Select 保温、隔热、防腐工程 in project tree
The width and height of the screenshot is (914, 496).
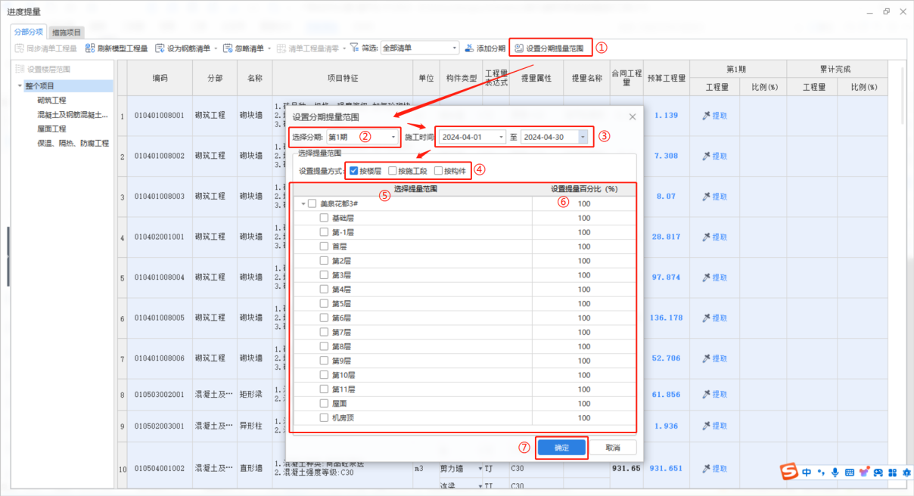pyautogui.click(x=73, y=143)
